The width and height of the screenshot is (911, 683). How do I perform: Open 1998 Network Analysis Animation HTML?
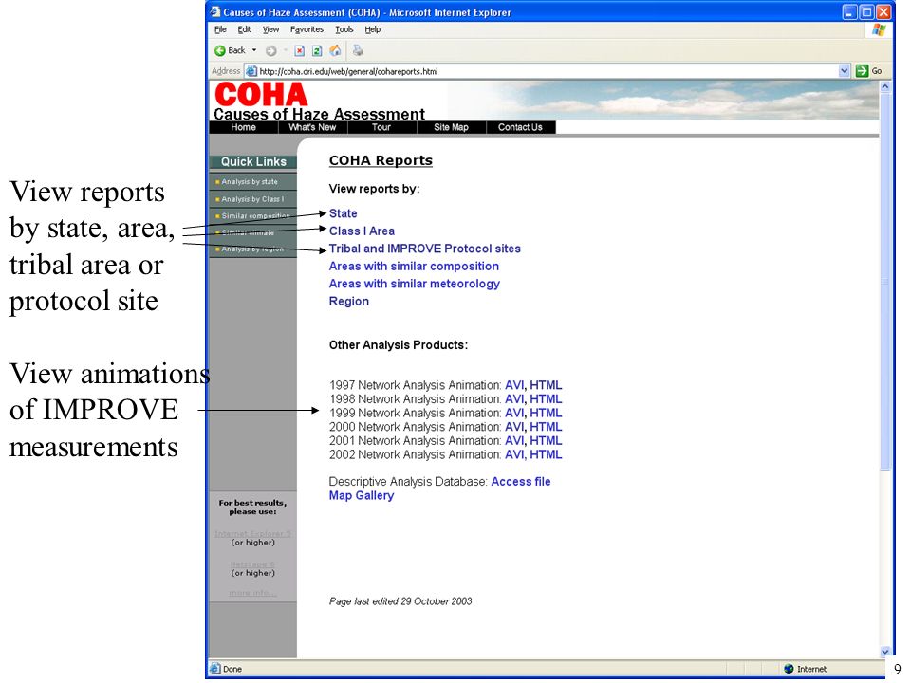pos(546,399)
